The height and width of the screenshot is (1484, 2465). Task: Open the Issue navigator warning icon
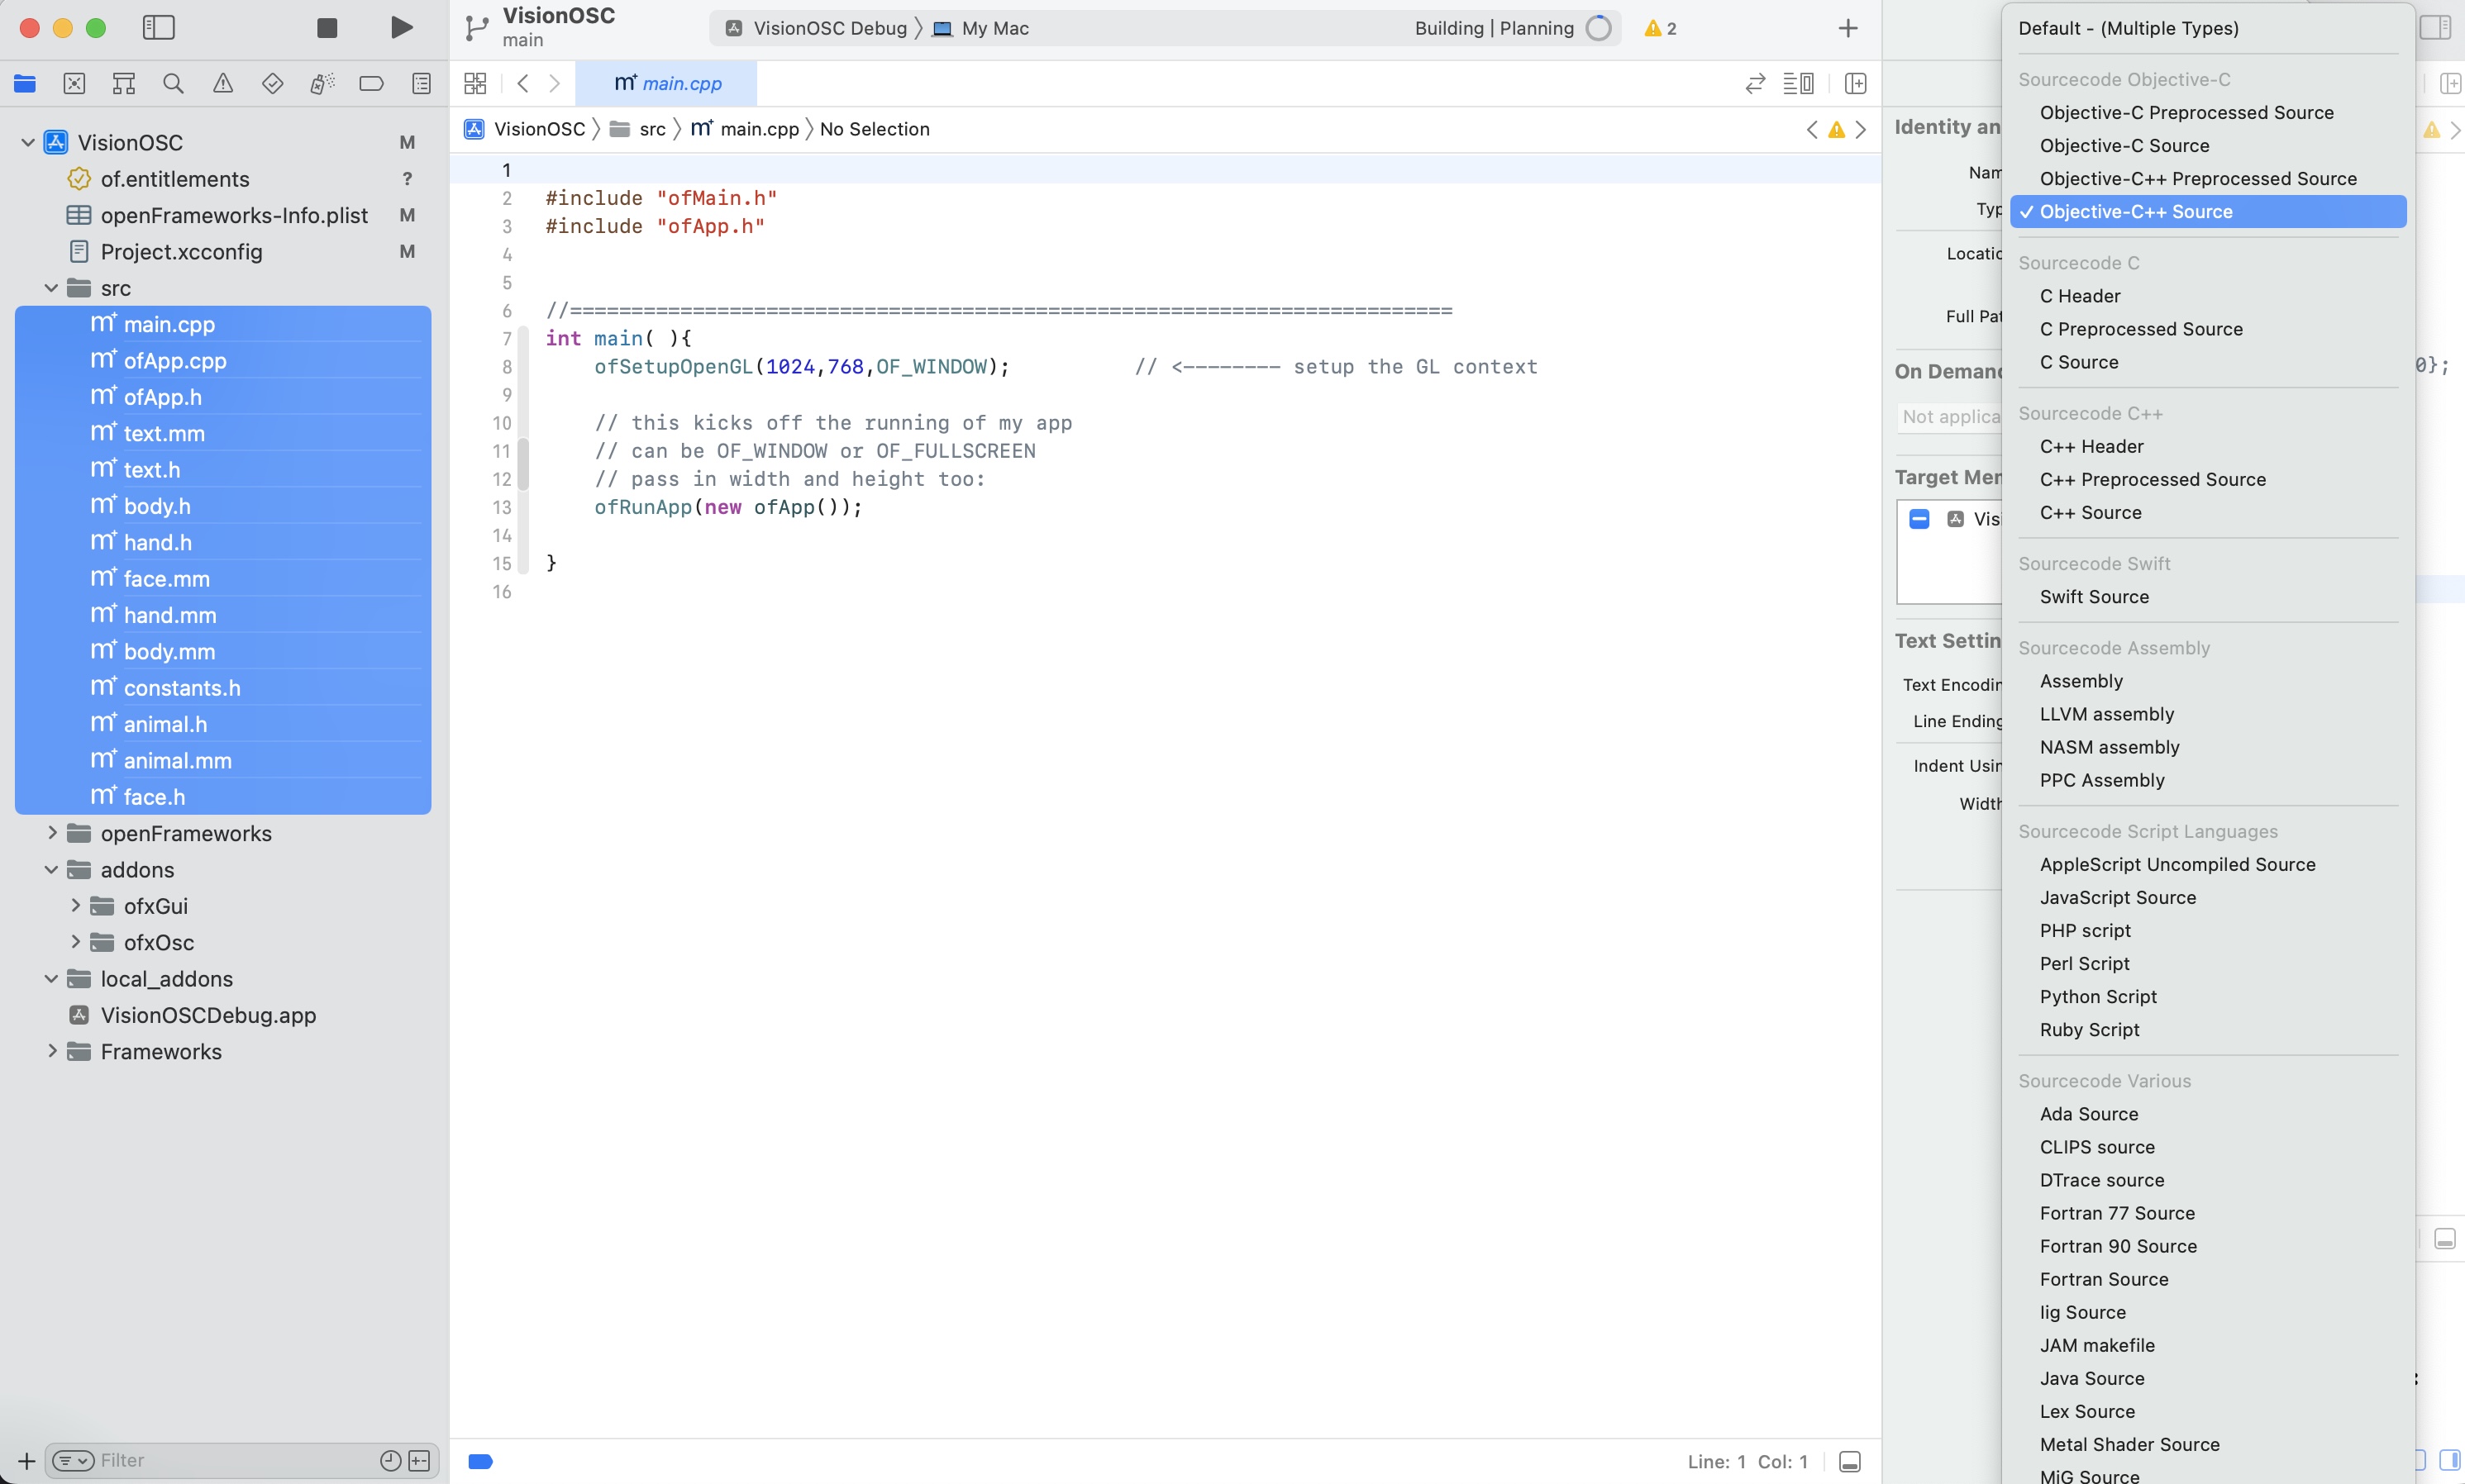pos(222,83)
